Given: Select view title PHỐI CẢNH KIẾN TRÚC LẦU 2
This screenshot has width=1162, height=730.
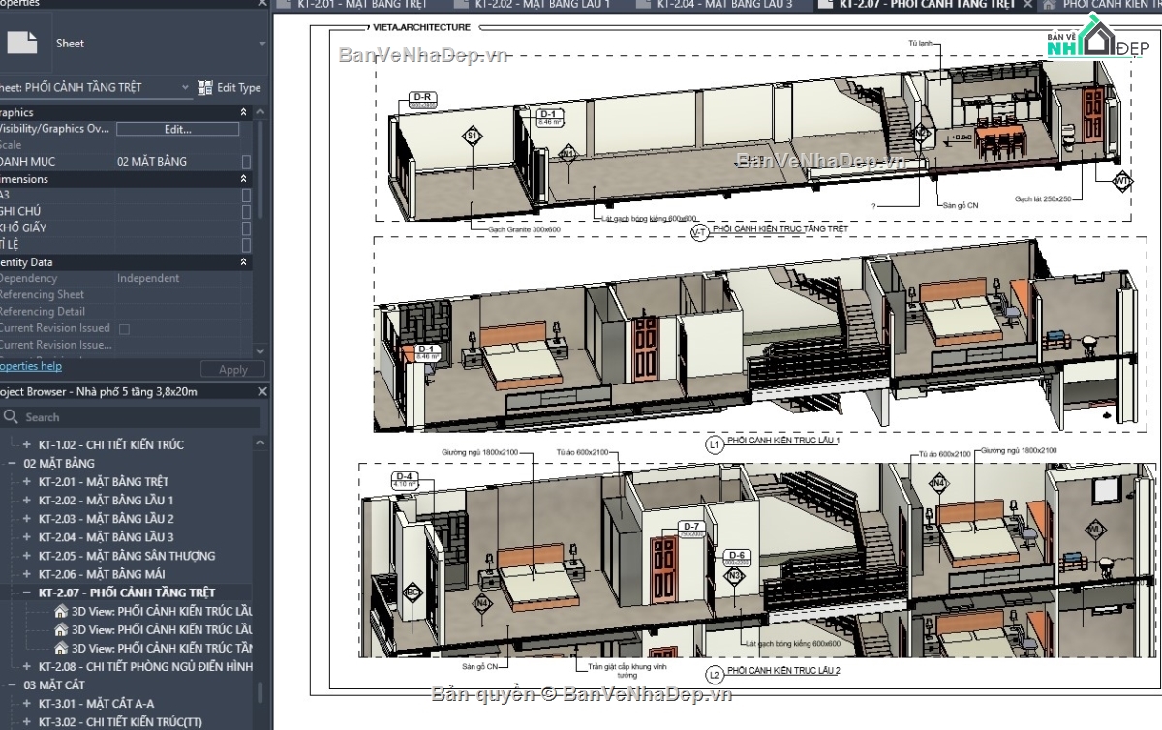Looking at the screenshot, I should click(783, 670).
